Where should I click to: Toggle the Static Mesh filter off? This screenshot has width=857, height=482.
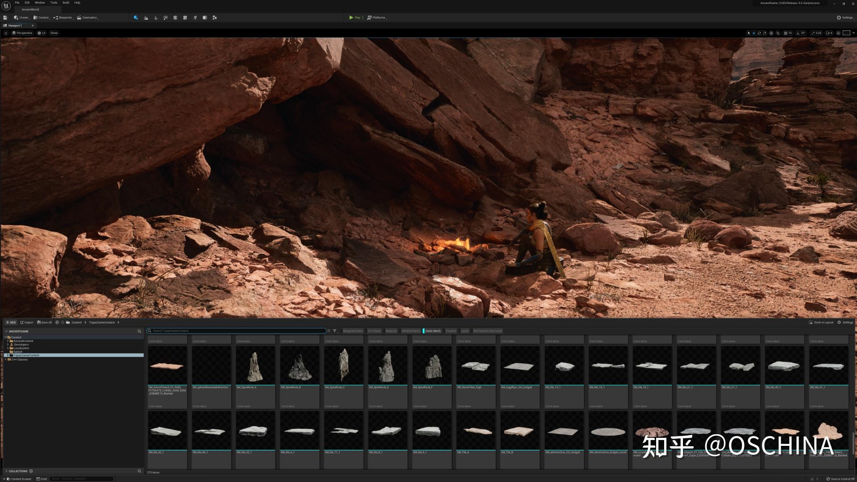(x=432, y=331)
